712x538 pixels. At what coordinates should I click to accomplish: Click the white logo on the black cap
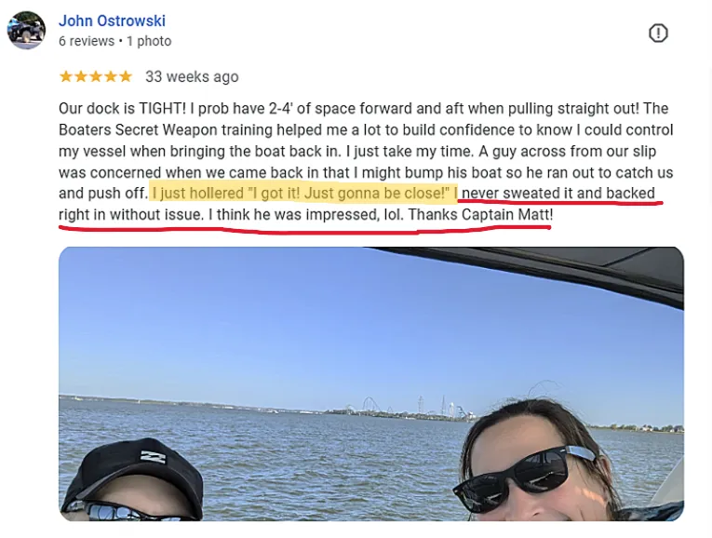153,456
